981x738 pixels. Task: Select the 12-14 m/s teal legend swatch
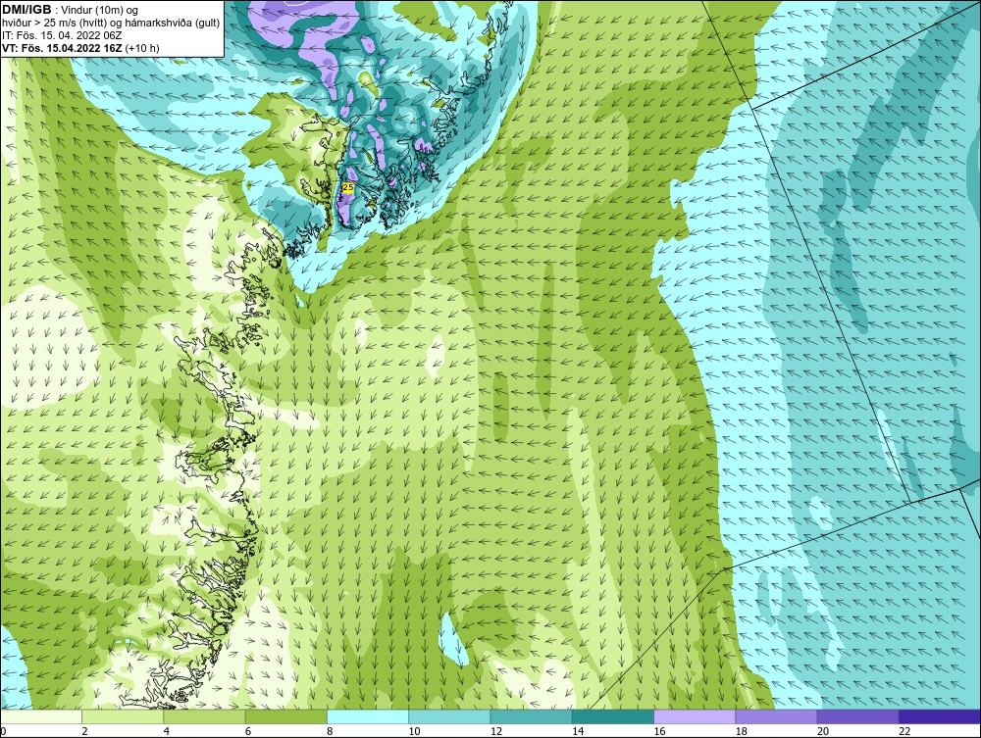pos(531,716)
